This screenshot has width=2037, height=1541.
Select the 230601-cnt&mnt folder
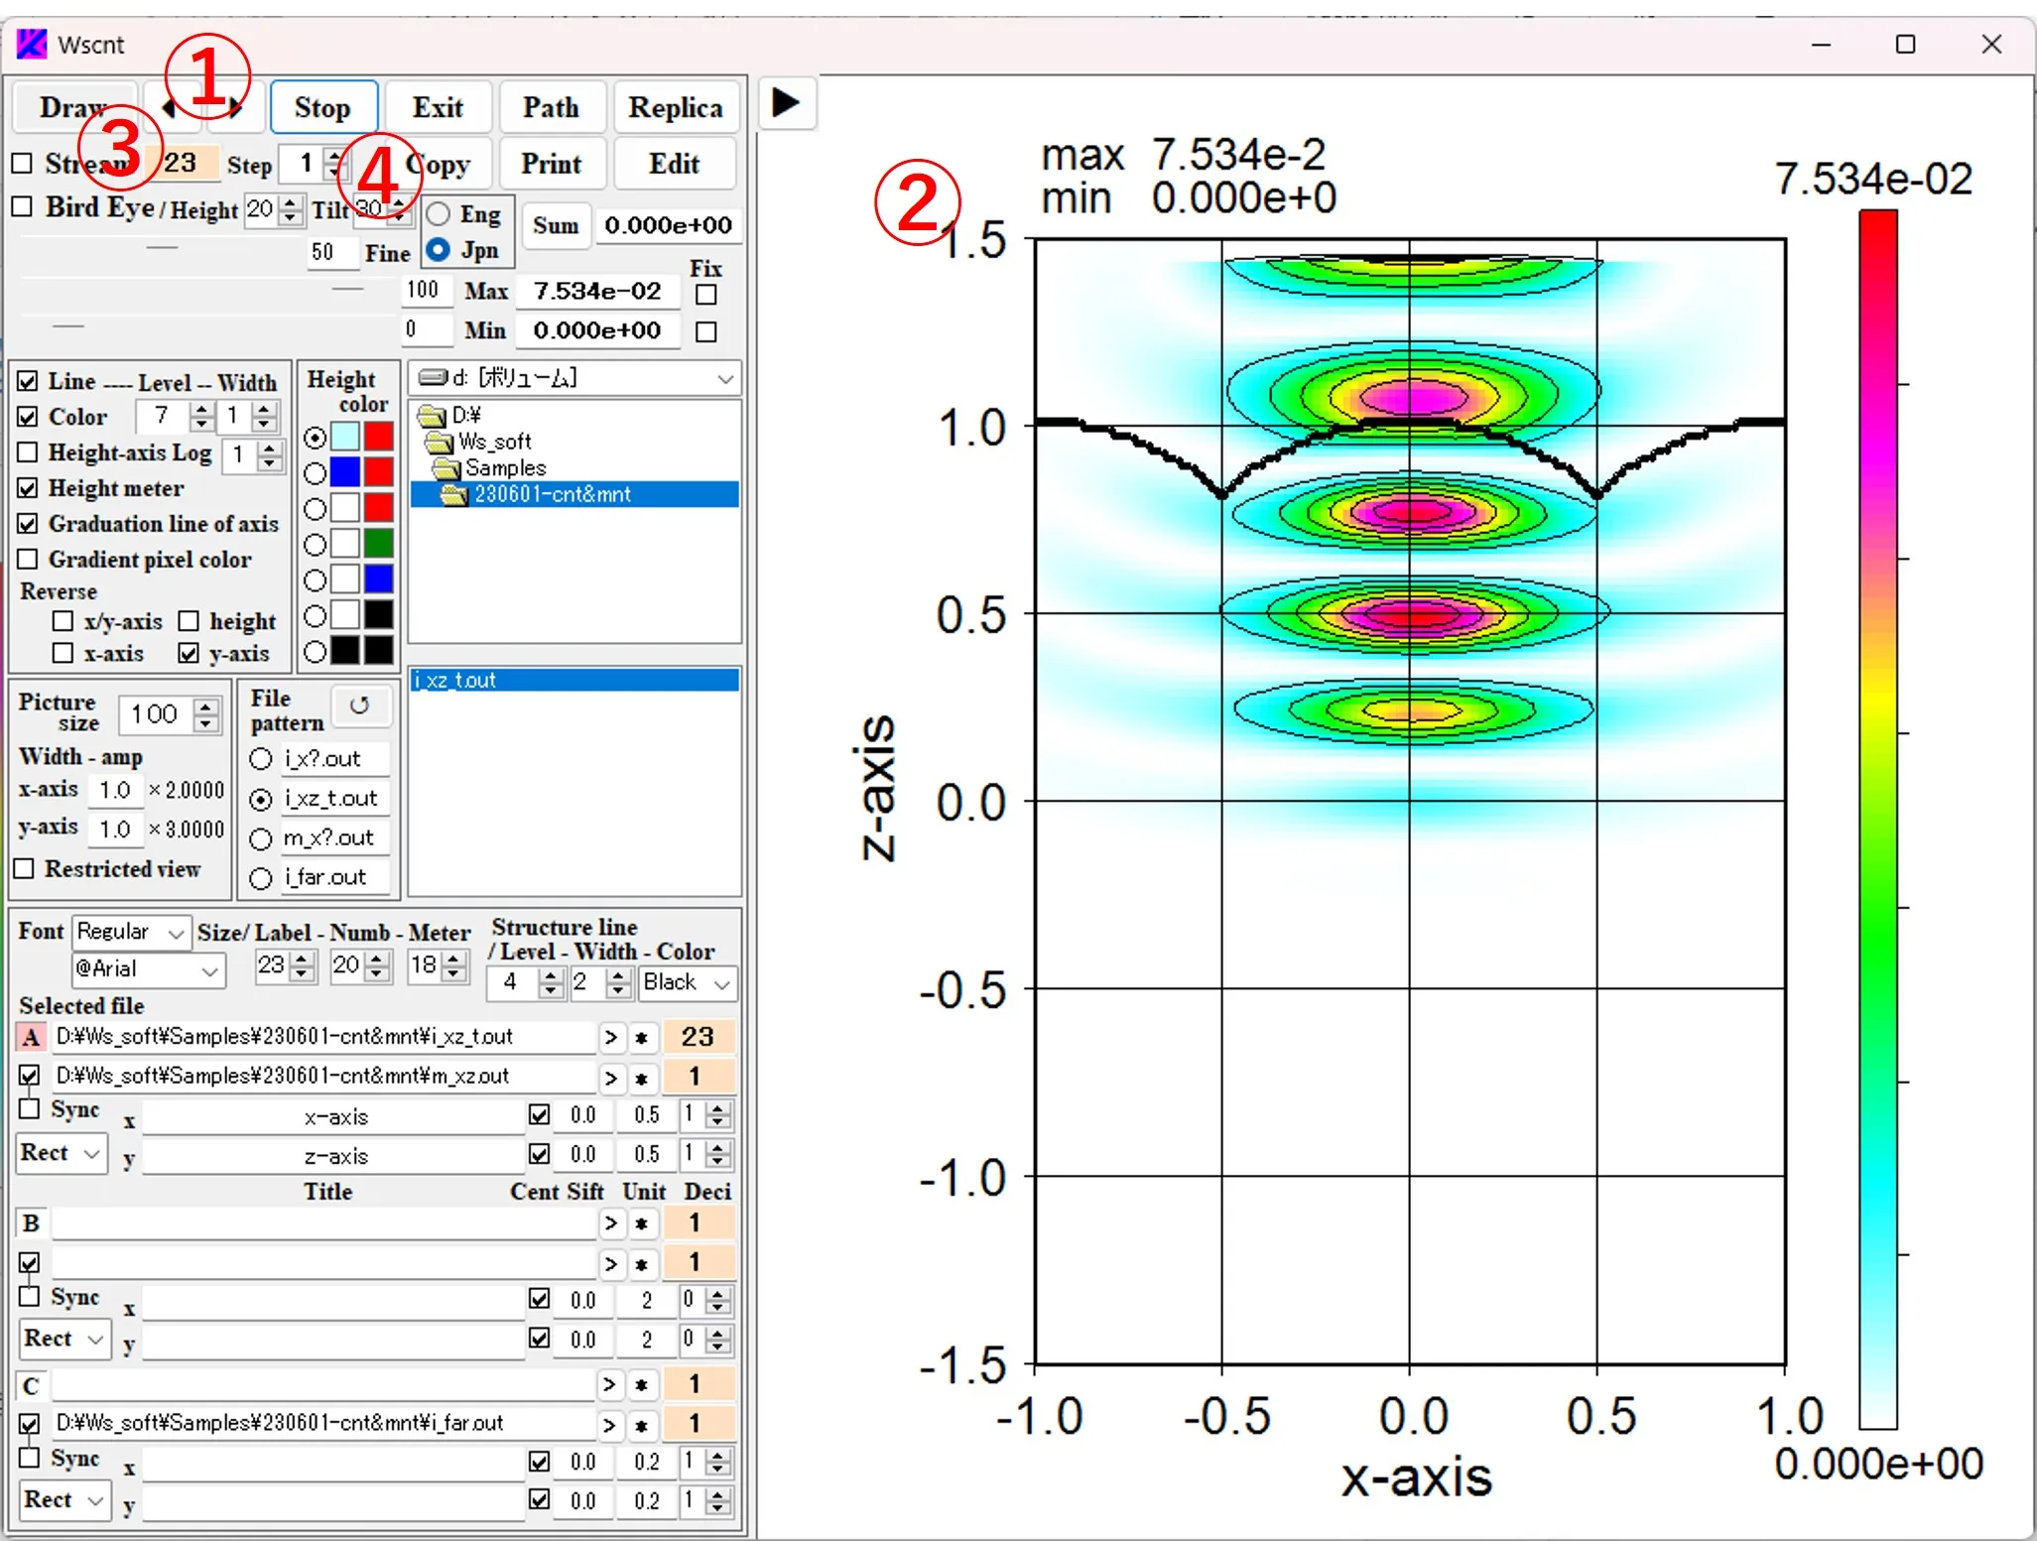tap(574, 494)
